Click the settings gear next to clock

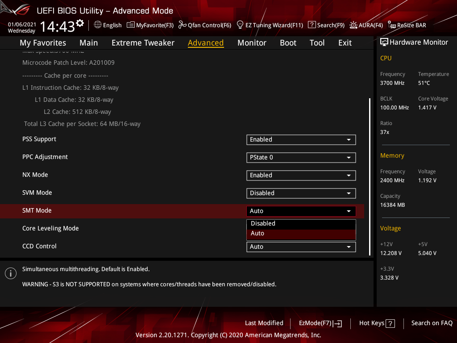pos(80,23)
